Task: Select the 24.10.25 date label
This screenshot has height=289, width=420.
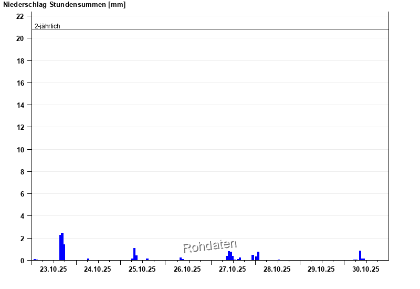Action: pyautogui.click(x=98, y=270)
